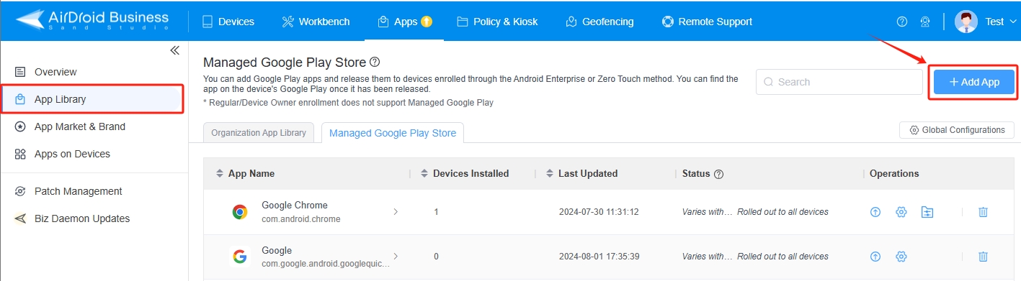Click the Add App button
Screen dimensions: 1021x281
(974, 82)
